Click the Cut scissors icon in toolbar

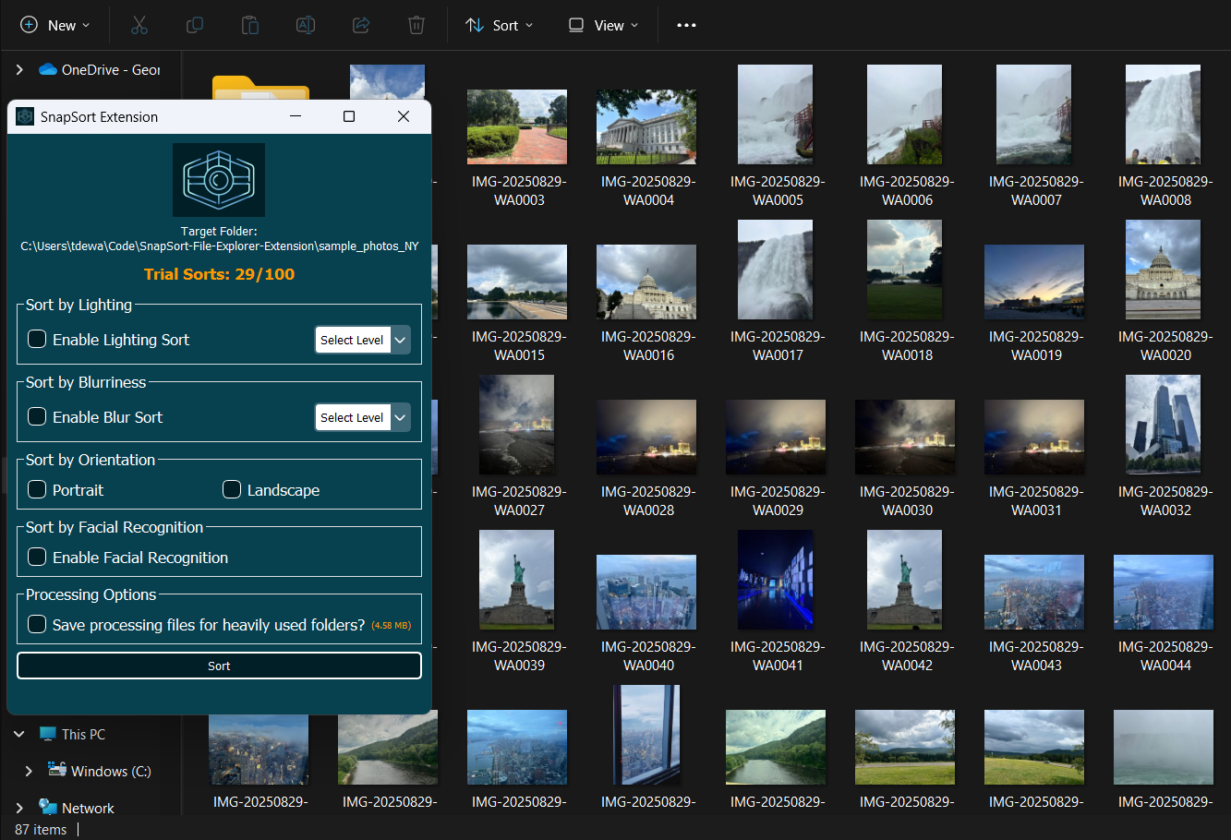[139, 25]
